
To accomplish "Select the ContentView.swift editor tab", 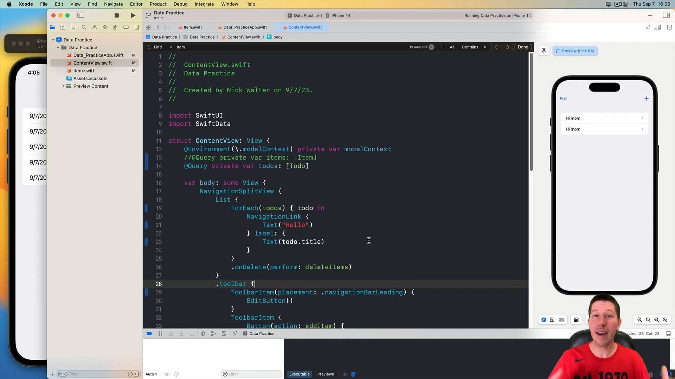I will (302, 27).
